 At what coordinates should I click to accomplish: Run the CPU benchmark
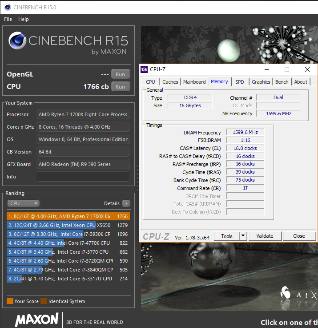click(121, 87)
